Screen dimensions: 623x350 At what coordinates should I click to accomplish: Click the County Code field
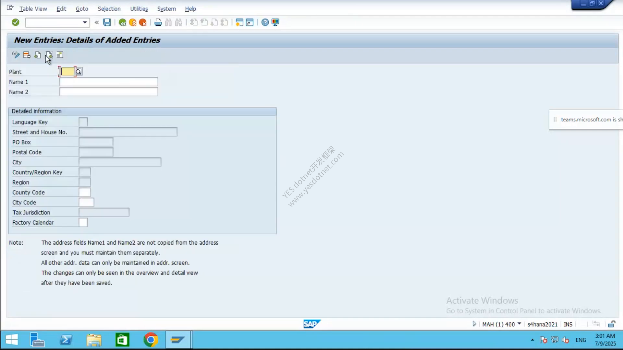(x=85, y=192)
